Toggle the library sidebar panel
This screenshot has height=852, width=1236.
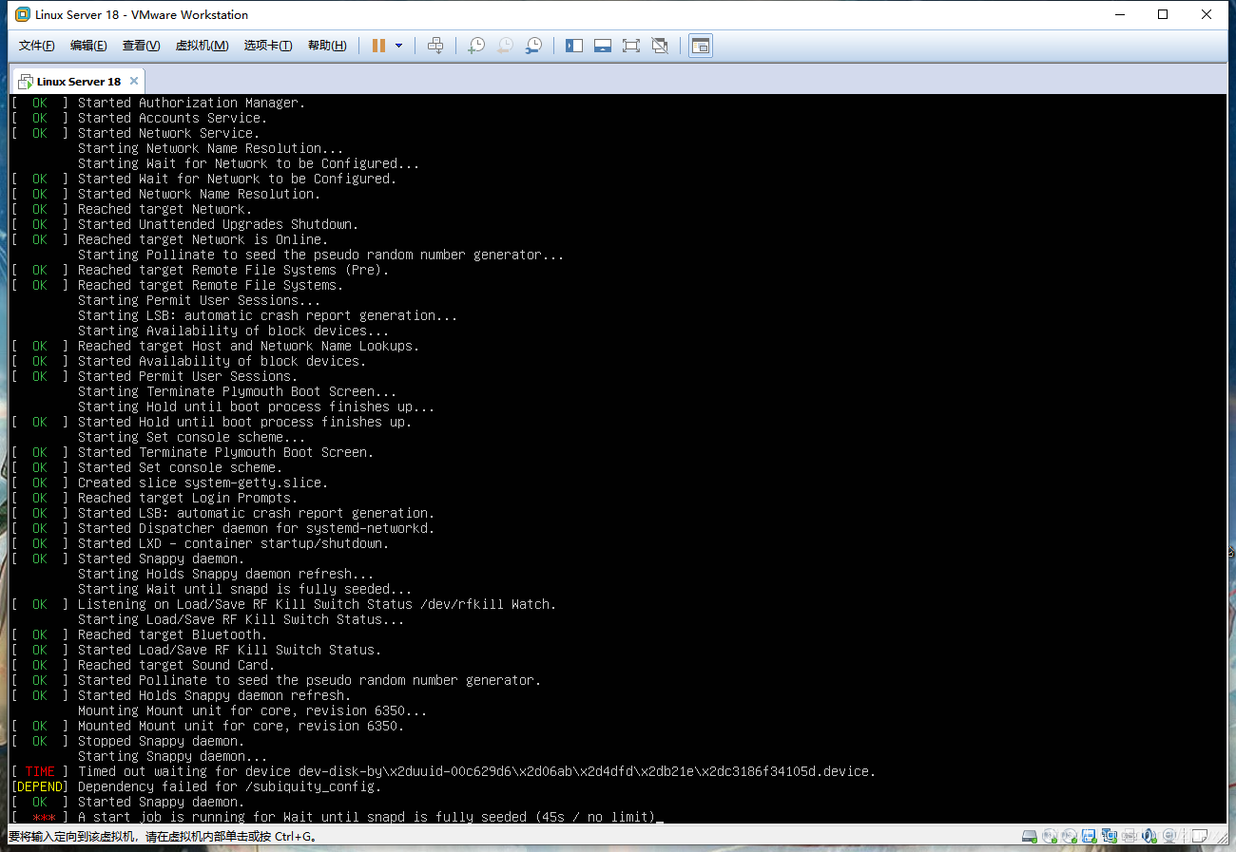(x=574, y=46)
